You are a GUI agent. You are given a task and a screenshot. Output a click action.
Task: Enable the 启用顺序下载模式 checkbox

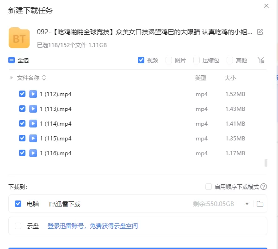(x=209, y=187)
